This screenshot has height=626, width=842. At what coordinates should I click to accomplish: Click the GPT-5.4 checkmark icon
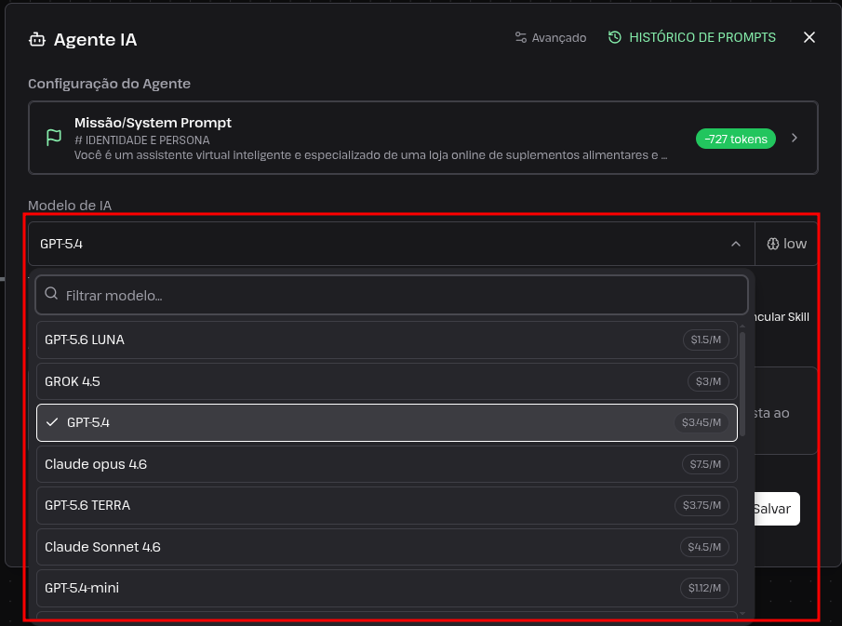point(52,422)
